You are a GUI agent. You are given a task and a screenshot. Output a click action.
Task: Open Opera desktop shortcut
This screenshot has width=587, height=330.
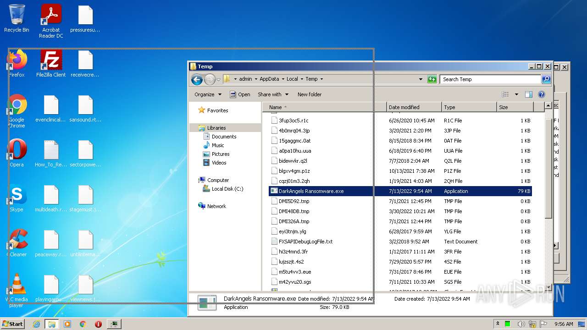tap(17, 153)
